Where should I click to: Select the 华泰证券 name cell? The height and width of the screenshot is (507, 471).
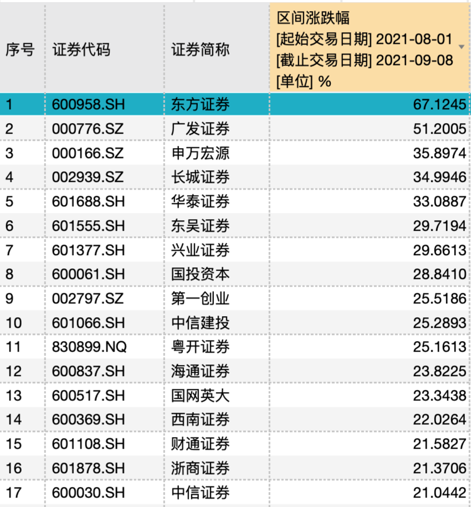point(200,201)
